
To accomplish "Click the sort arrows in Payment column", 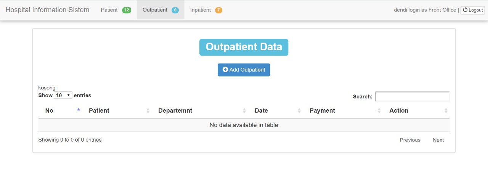I will [379, 111].
